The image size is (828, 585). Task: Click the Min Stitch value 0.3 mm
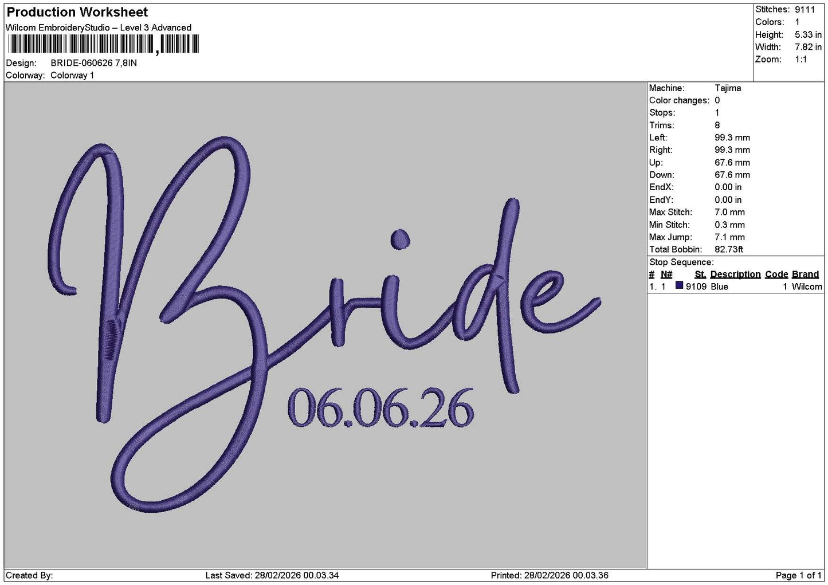730,225
